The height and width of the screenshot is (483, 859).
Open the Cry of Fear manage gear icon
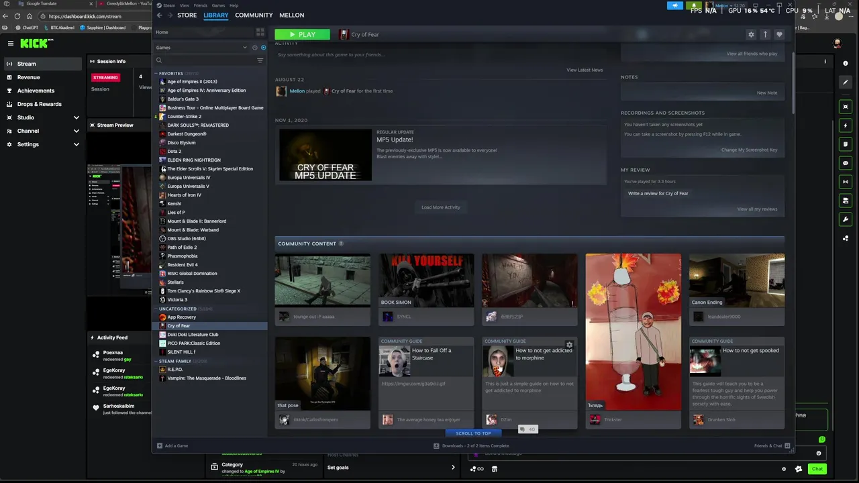(751, 34)
